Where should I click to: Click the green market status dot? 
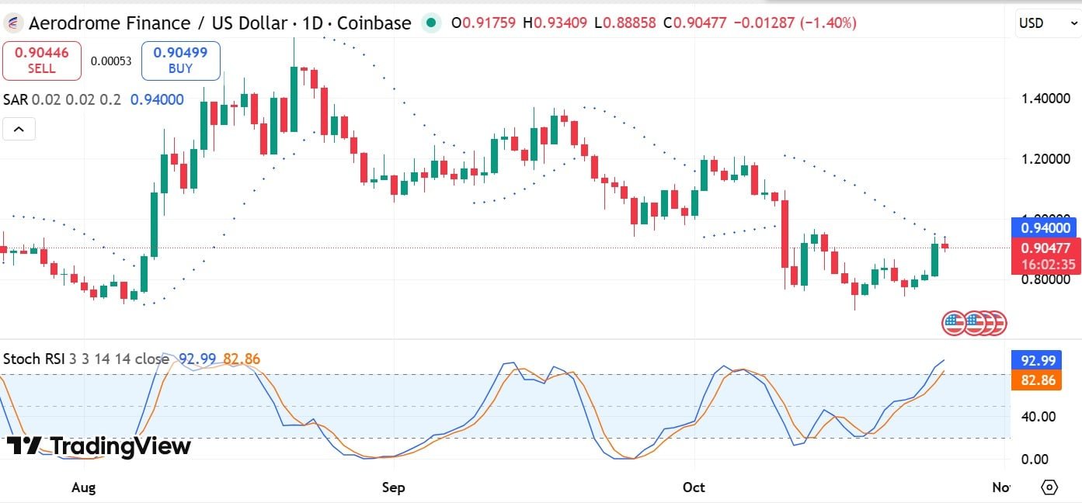[x=431, y=23]
